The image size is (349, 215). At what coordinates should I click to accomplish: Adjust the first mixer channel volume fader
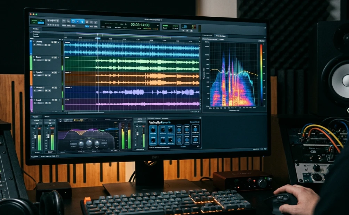click(x=35, y=137)
